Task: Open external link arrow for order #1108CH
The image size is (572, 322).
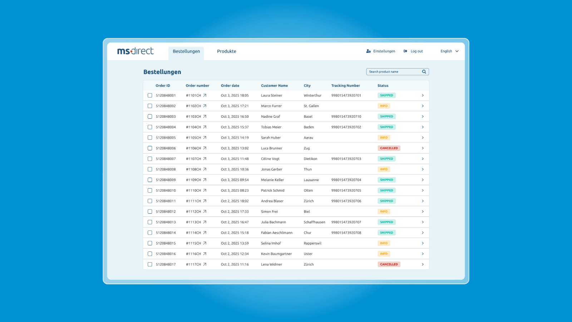Action: (x=205, y=169)
